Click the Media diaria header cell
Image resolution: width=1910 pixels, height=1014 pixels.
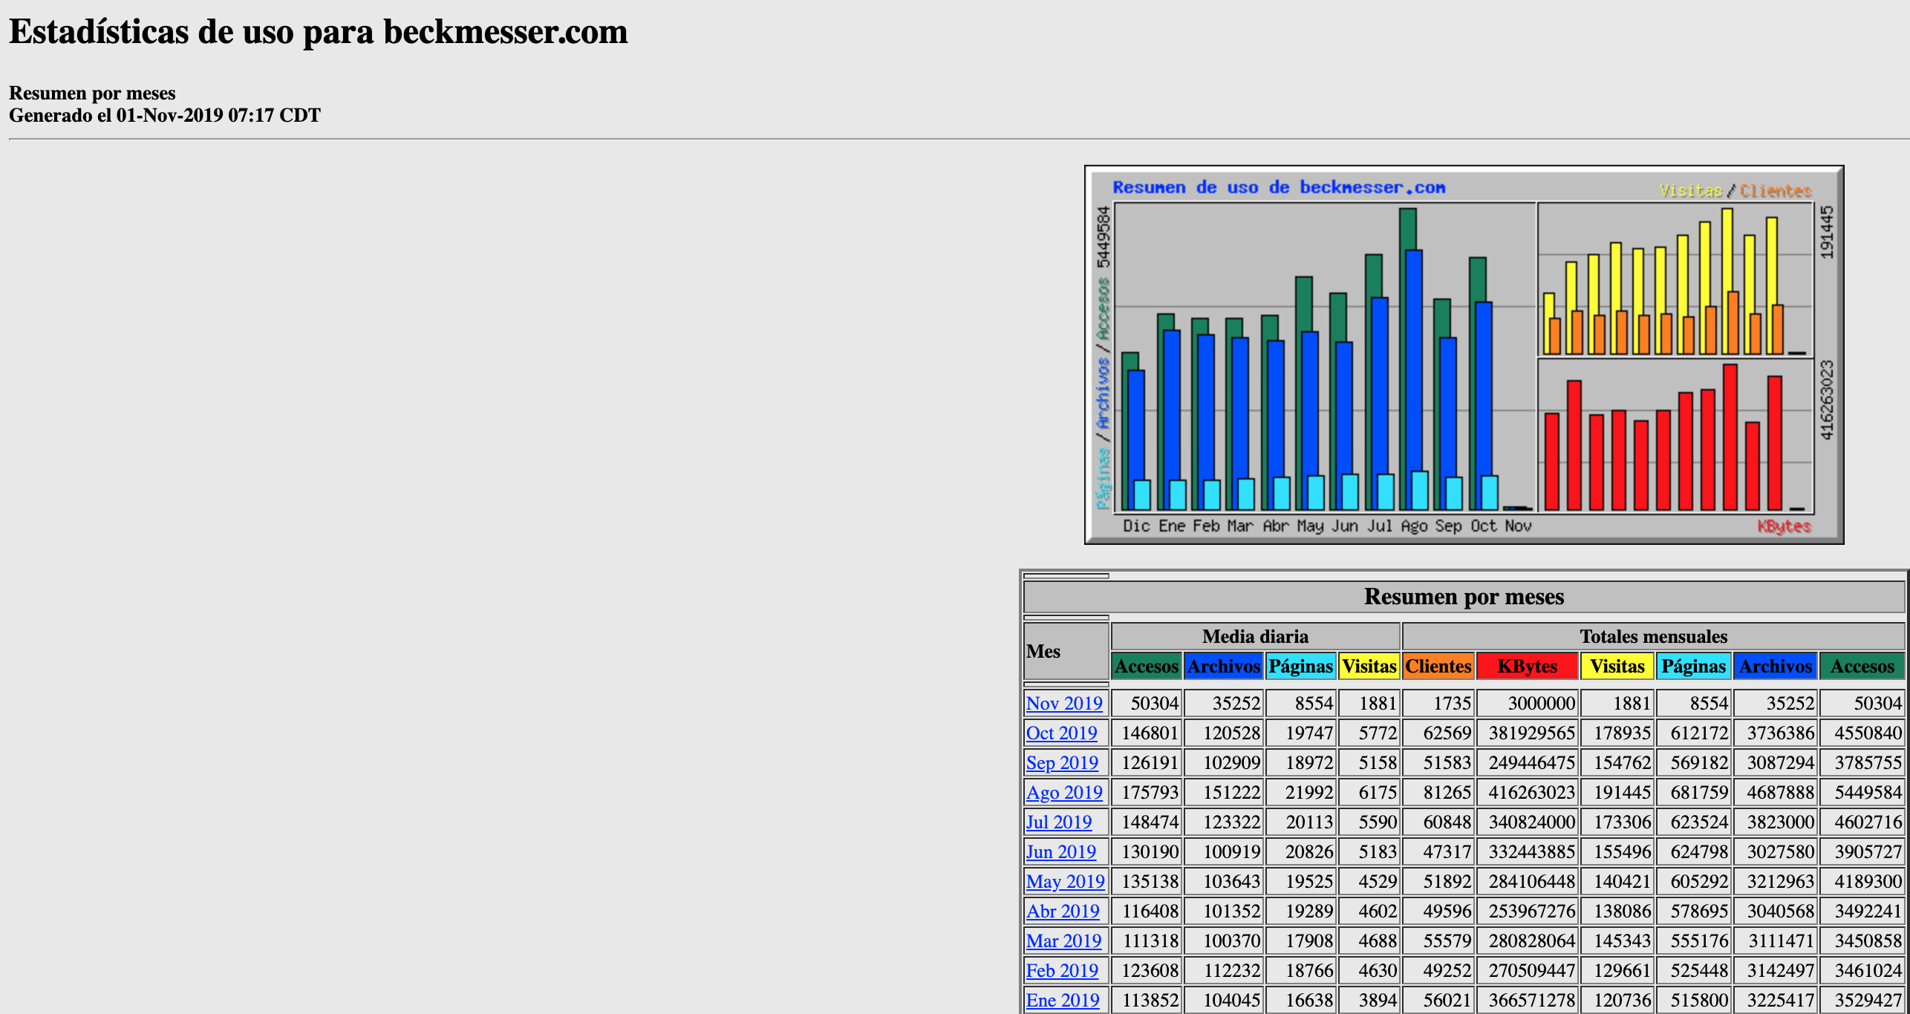click(x=1255, y=636)
